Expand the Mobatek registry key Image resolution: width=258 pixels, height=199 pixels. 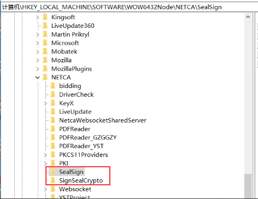click(x=38, y=51)
